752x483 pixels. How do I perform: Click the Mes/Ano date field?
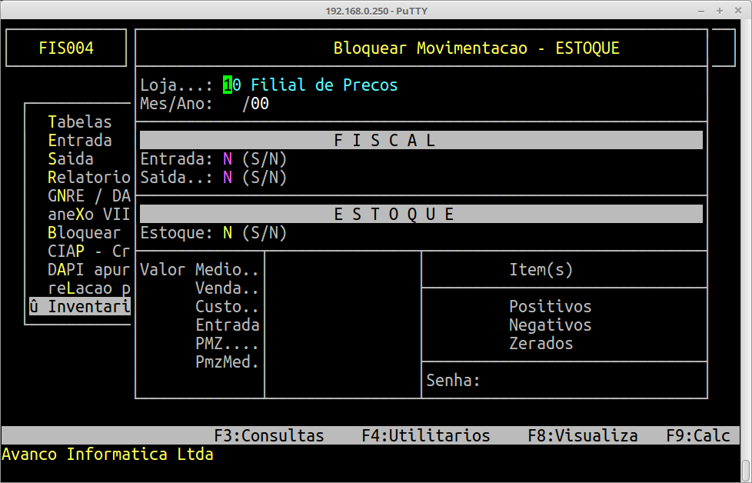pyautogui.click(x=246, y=104)
